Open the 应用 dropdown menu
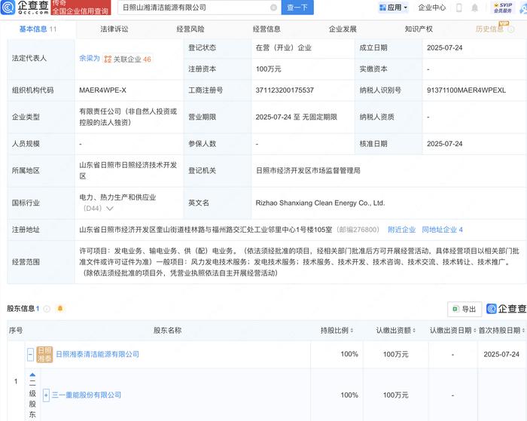 [393, 8]
